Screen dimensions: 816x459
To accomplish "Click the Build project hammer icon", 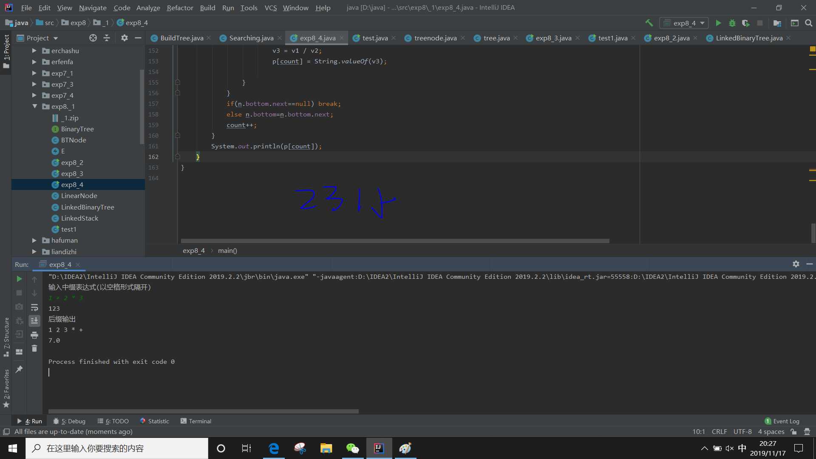I will point(649,23).
